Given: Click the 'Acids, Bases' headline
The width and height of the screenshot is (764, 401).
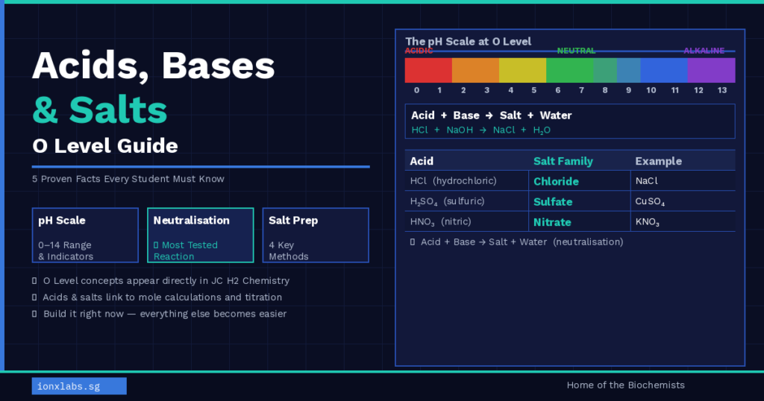Looking at the screenshot, I should click(x=154, y=66).
